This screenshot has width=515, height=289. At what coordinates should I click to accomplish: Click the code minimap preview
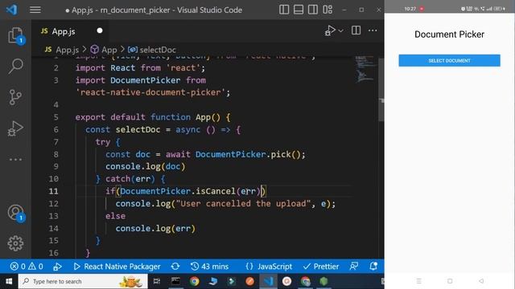(365, 69)
